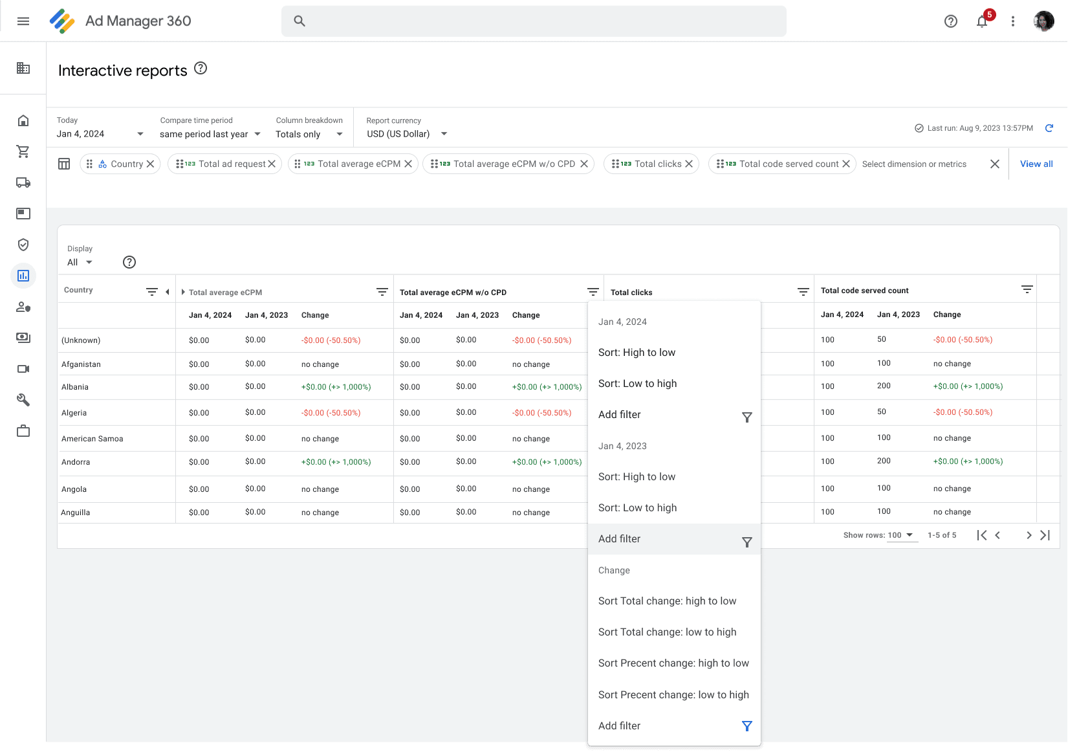Expand the Total average eCPM column

(x=183, y=292)
